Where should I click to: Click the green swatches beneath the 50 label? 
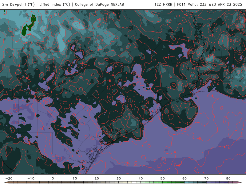click(x=163, y=182)
